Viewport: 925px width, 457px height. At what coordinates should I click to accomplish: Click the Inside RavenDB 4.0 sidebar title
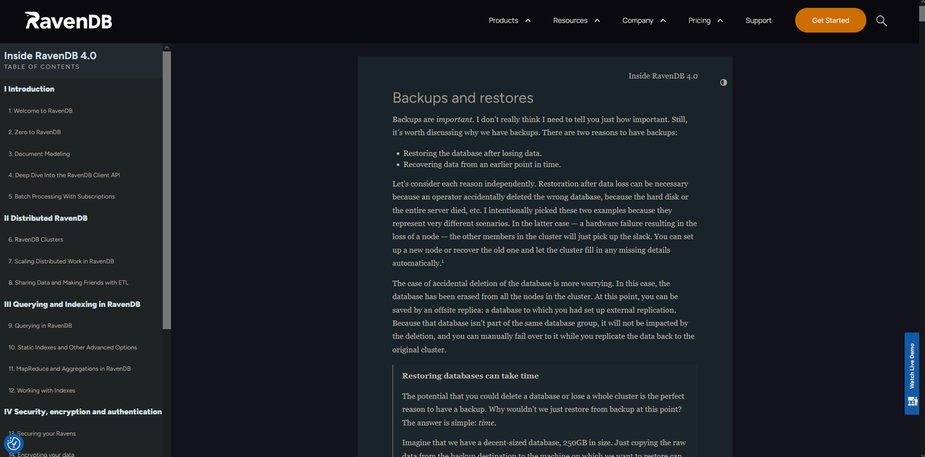tap(50, 56)
